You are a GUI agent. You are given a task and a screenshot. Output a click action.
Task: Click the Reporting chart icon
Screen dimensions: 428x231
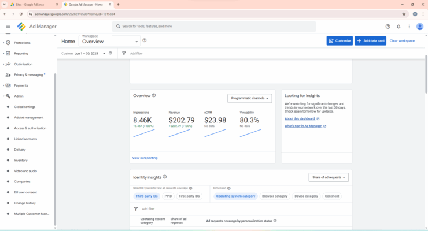8,53
